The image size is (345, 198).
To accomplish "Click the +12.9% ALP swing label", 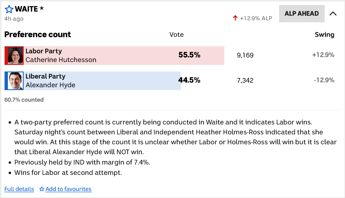I will [256, 18].
